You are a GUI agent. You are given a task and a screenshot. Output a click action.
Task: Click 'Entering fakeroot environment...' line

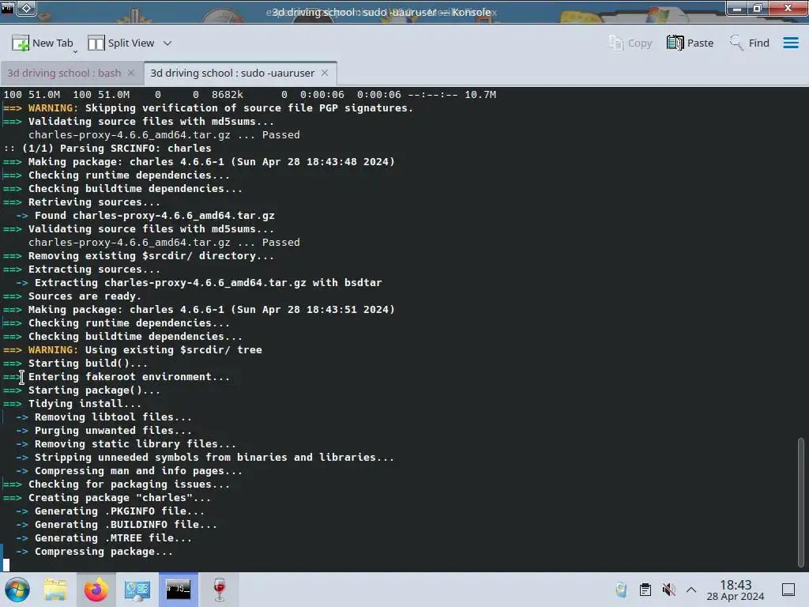point(129,376)
